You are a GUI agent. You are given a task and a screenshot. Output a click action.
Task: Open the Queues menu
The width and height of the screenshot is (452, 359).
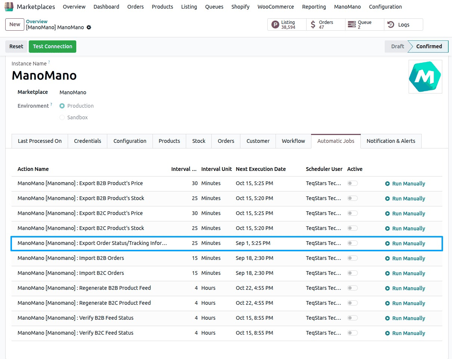(x=214, y=7)
